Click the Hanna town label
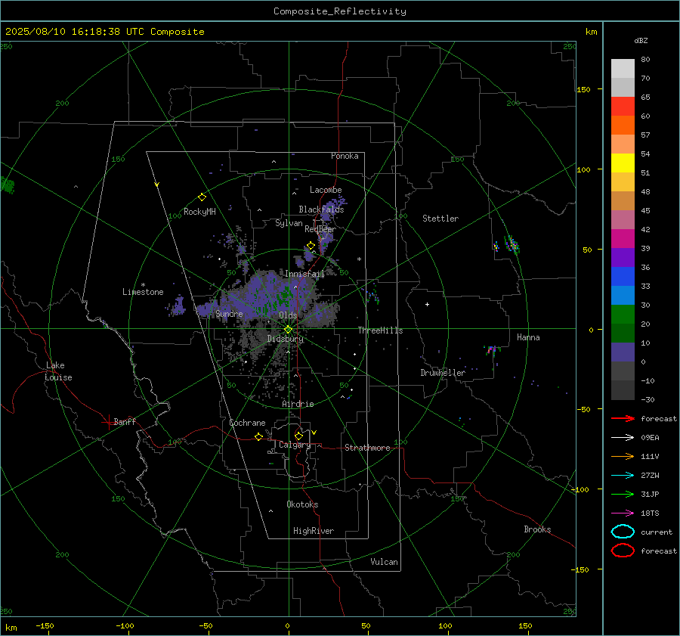 click(528, 337)
